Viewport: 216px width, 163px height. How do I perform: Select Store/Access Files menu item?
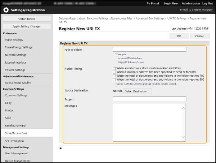16,133
